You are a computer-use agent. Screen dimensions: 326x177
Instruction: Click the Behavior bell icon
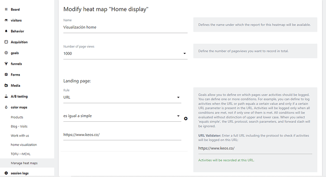coord(6,31)
